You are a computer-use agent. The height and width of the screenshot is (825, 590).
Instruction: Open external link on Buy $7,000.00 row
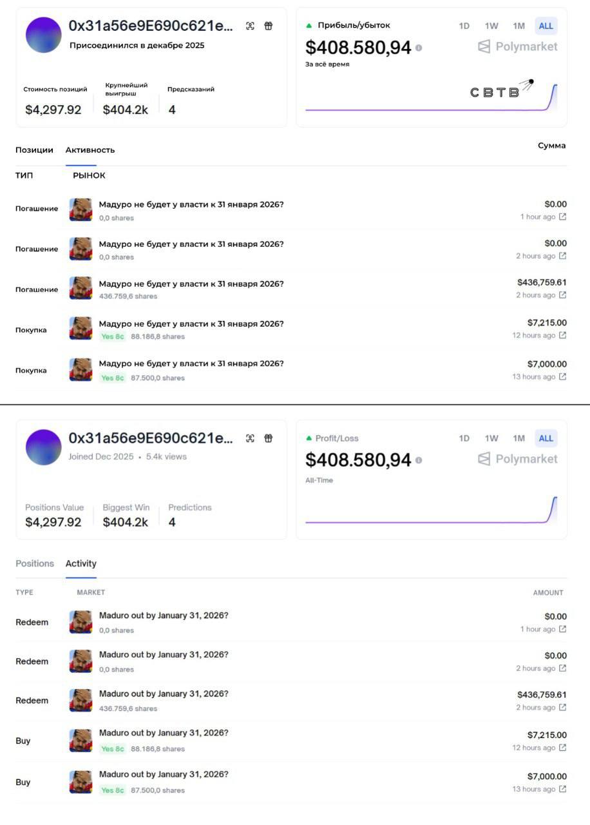tap(562, 789)
